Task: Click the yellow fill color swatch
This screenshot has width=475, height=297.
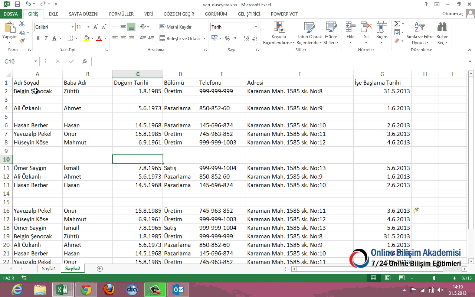Action: point(86,38)
